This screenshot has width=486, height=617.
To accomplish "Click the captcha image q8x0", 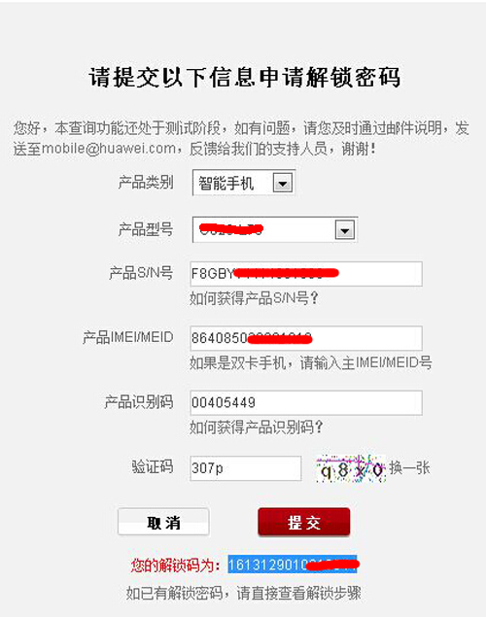I will tap(351, 468).
